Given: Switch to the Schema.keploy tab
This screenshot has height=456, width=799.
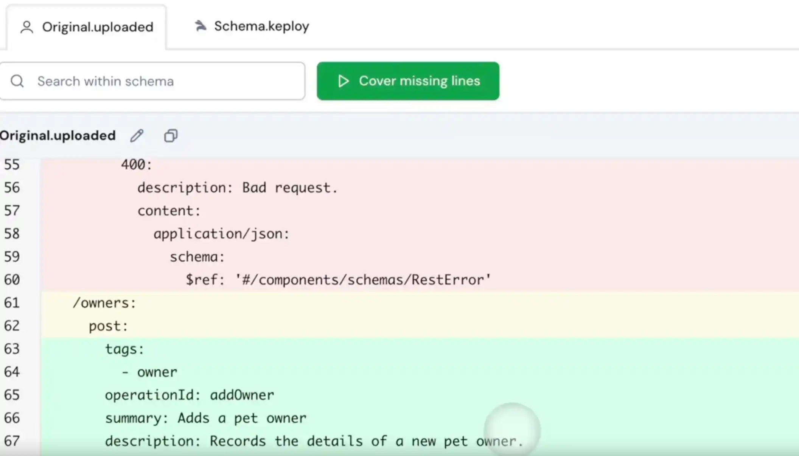Looking at the screenshot, I should (x=261, y=26).
